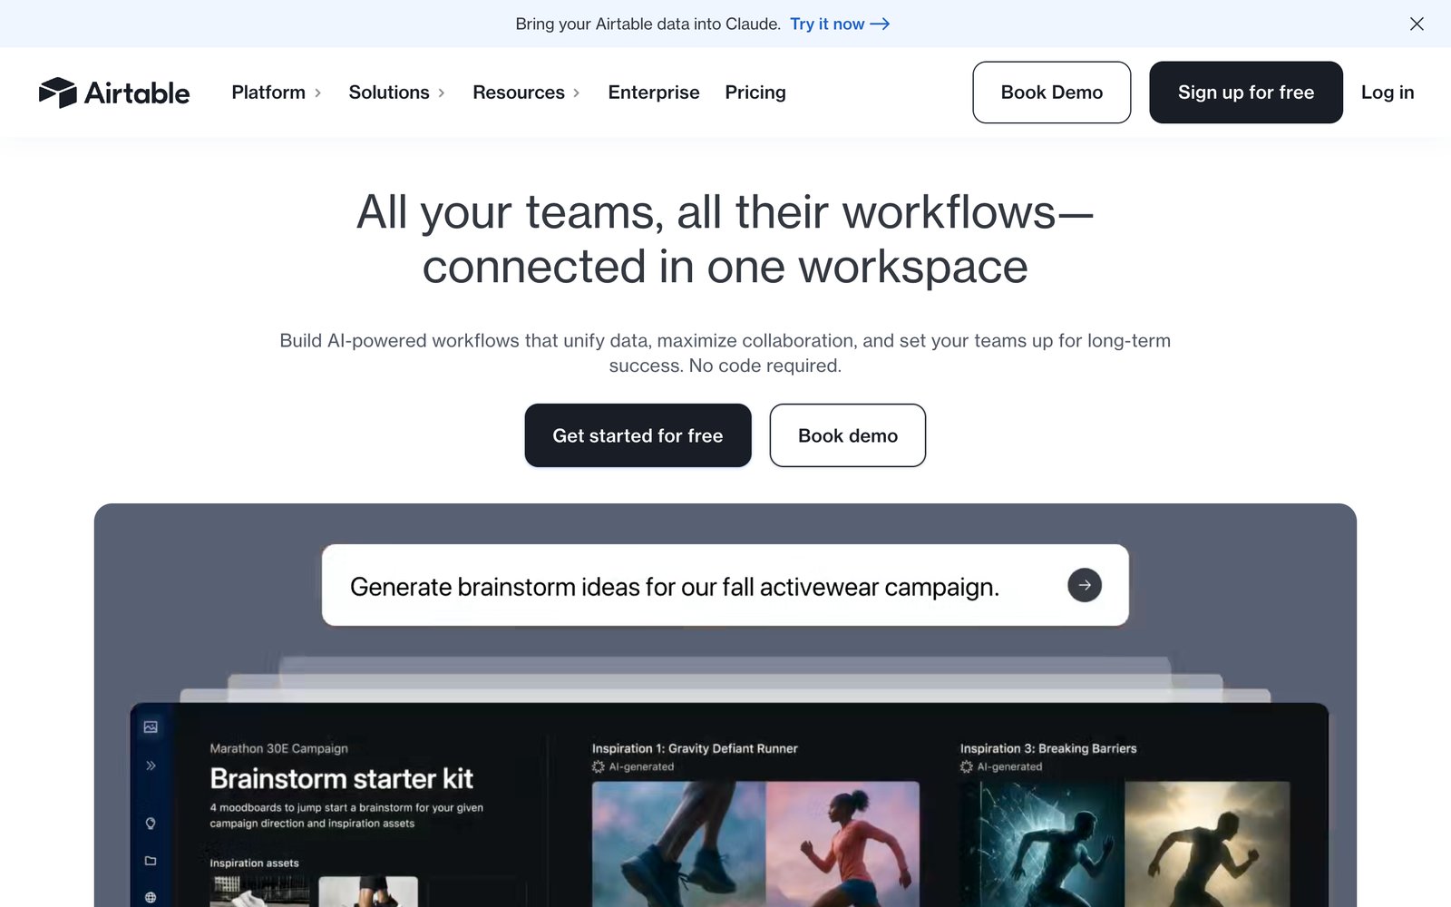The image size is (1451, 907).
Task: Open the Pricing page
Action: pos(755,93)
